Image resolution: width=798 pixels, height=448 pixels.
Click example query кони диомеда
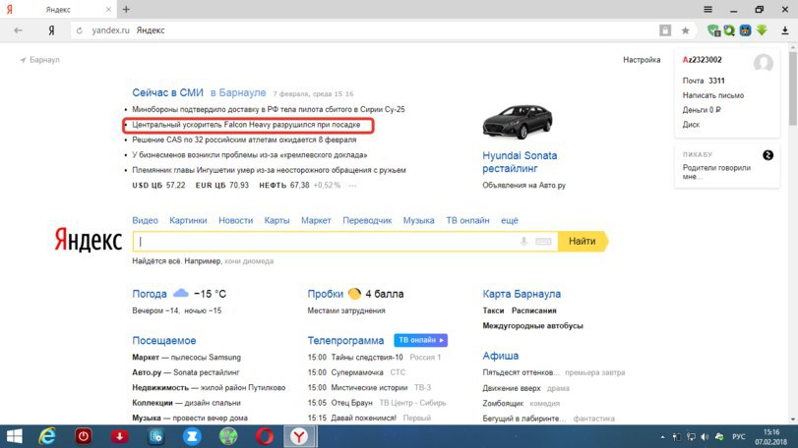click(249, 261)
